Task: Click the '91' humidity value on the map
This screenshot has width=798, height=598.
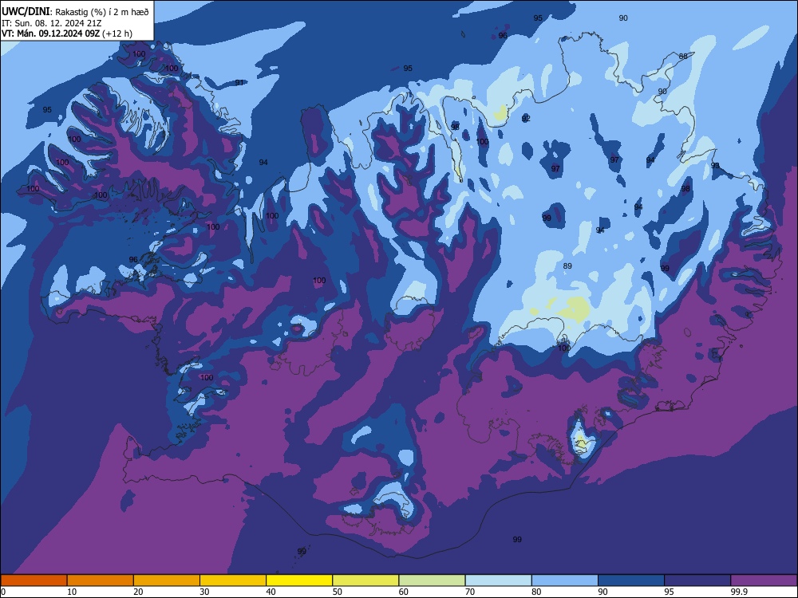Action: tap(239, 82)
